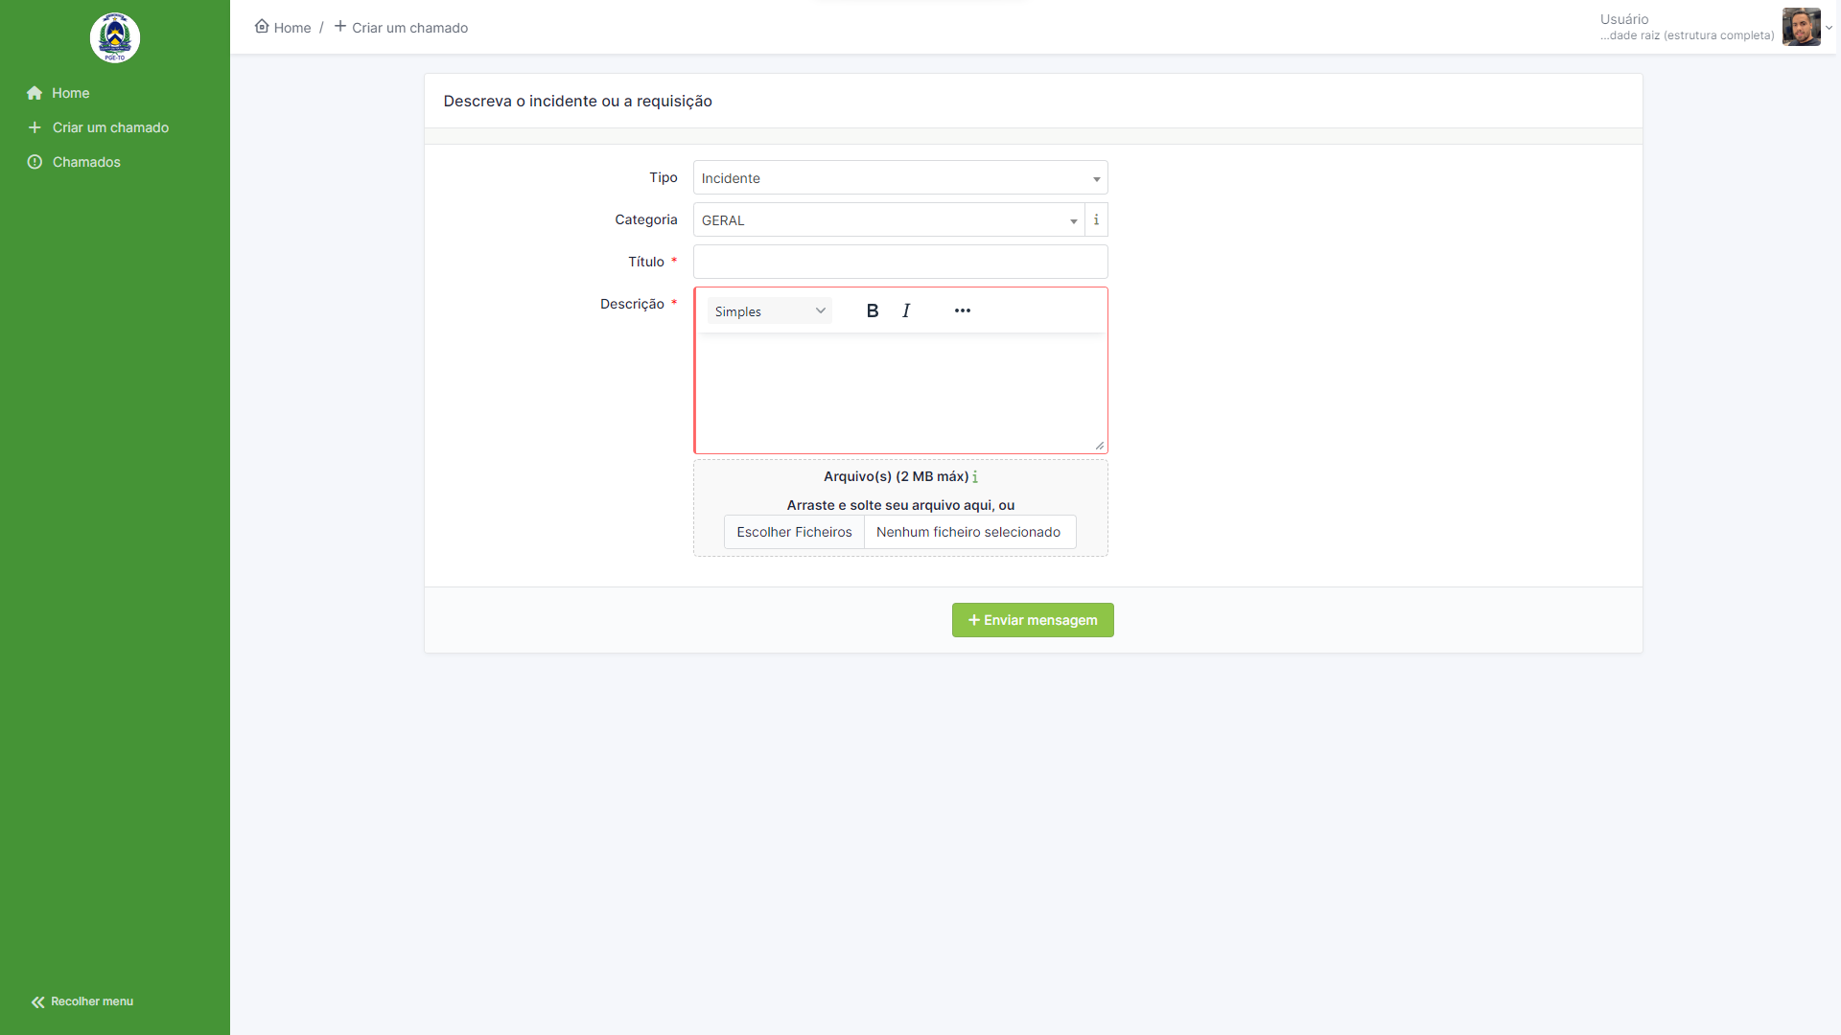The height and width of the screenshot is (1035, 1841).
Task: Open the Categoria dropdown showing GERAL
Action: pyautogui.click(x=889, y=220)
